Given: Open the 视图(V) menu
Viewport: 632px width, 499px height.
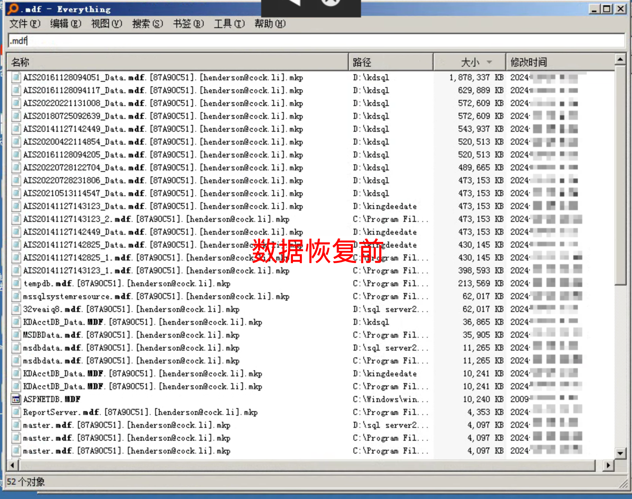Looking at the screenshot, I should click(x=107, y=24).
